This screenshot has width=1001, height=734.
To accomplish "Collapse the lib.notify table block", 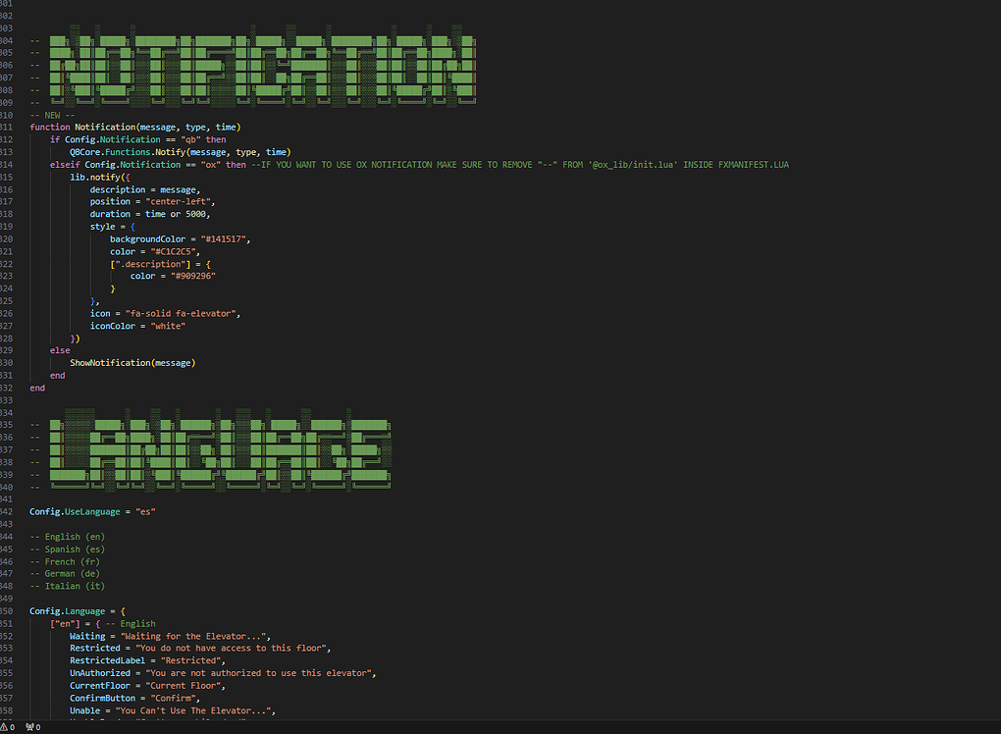I will point(26,177).
